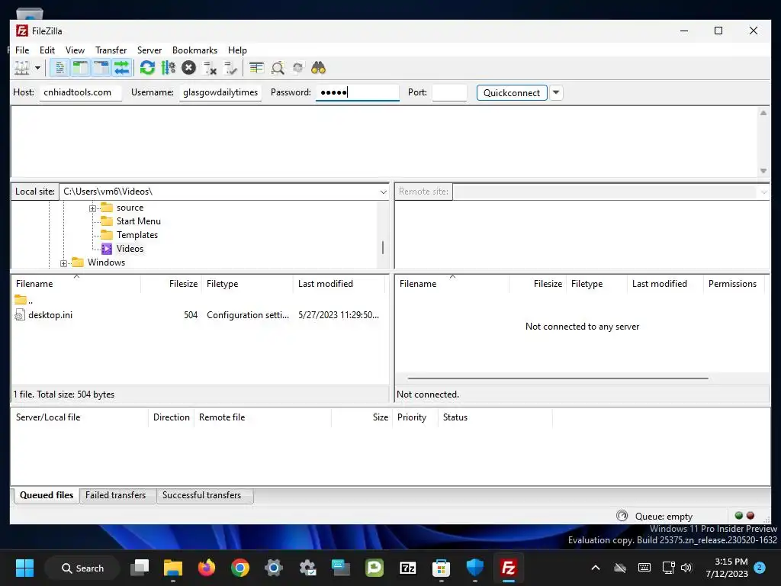This screenshot has width=781, height=586.
Task: Select the Templates folder in tree
Action: (x=137, y=235)
